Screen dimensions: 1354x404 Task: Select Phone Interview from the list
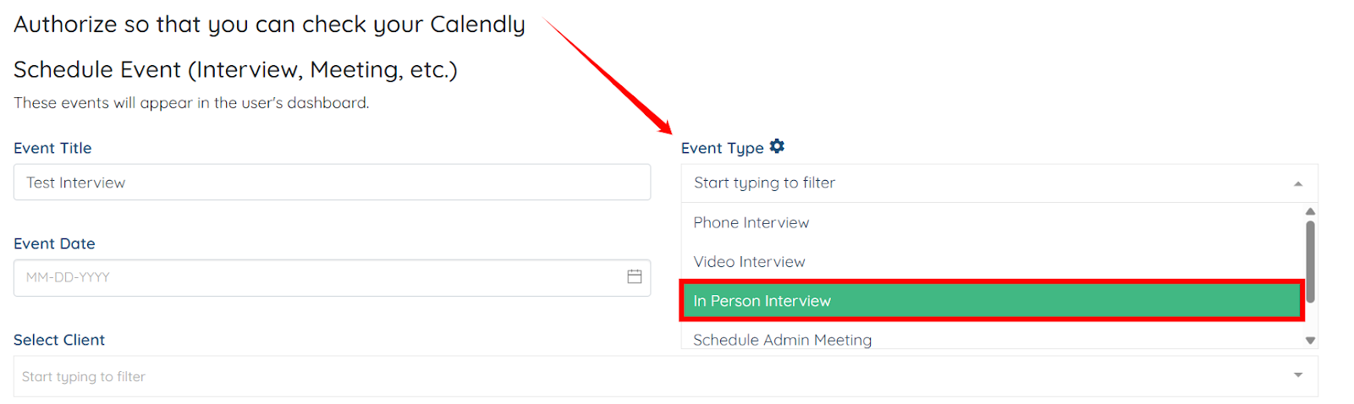[751, 222]
